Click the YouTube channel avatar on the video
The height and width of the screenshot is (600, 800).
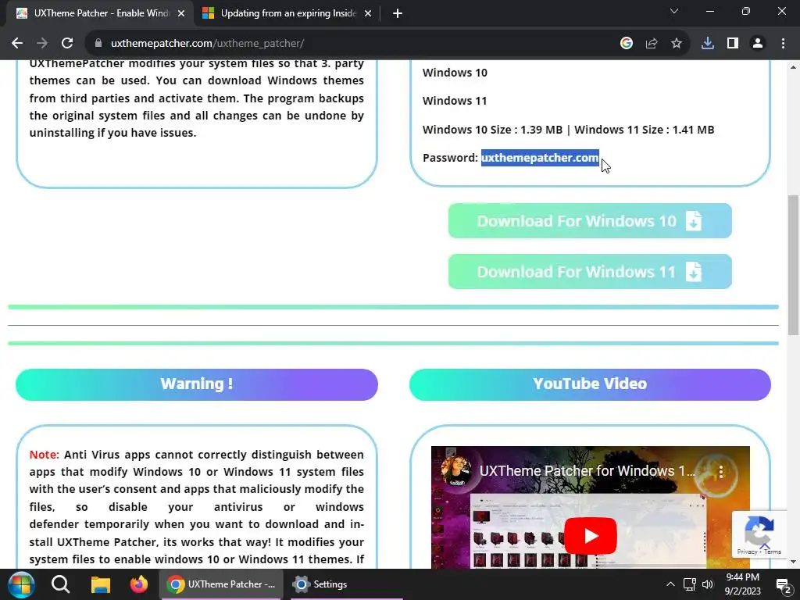[x=456, y=471]
